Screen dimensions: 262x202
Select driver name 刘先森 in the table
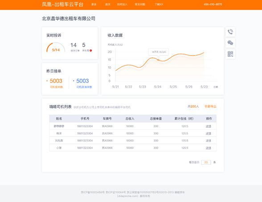point(59,141)
